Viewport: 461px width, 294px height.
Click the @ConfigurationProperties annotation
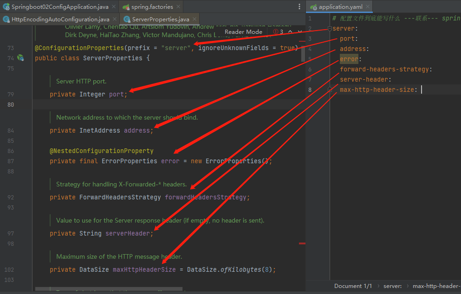tap(79, 48)
